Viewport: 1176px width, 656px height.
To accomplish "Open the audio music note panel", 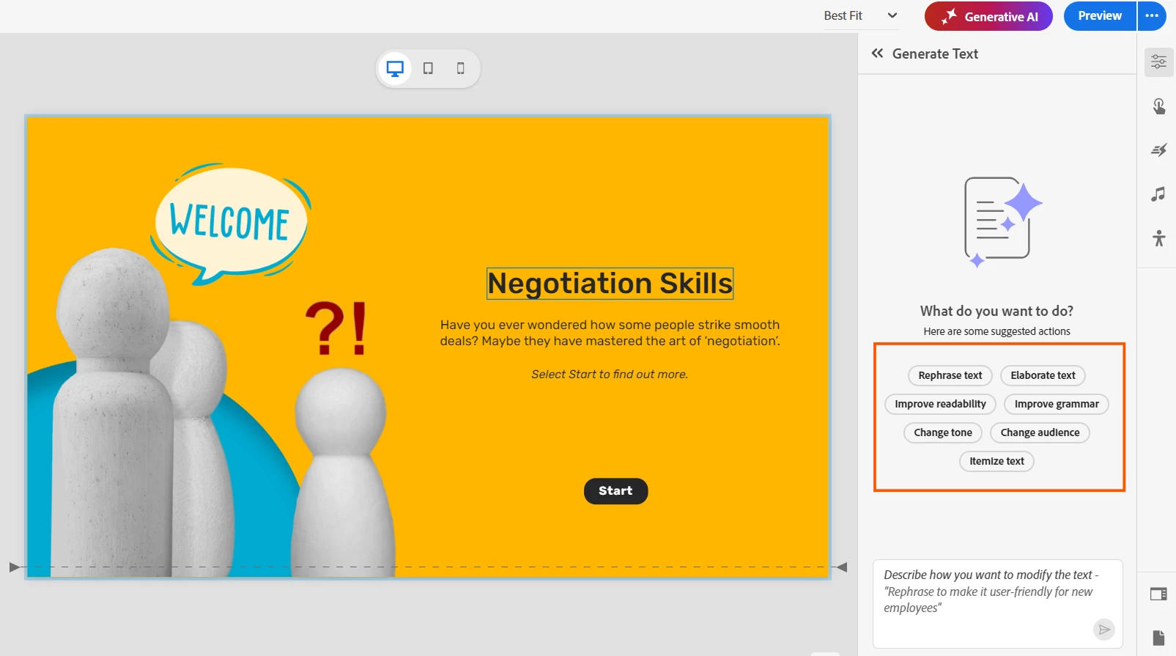I will 1158,194.
